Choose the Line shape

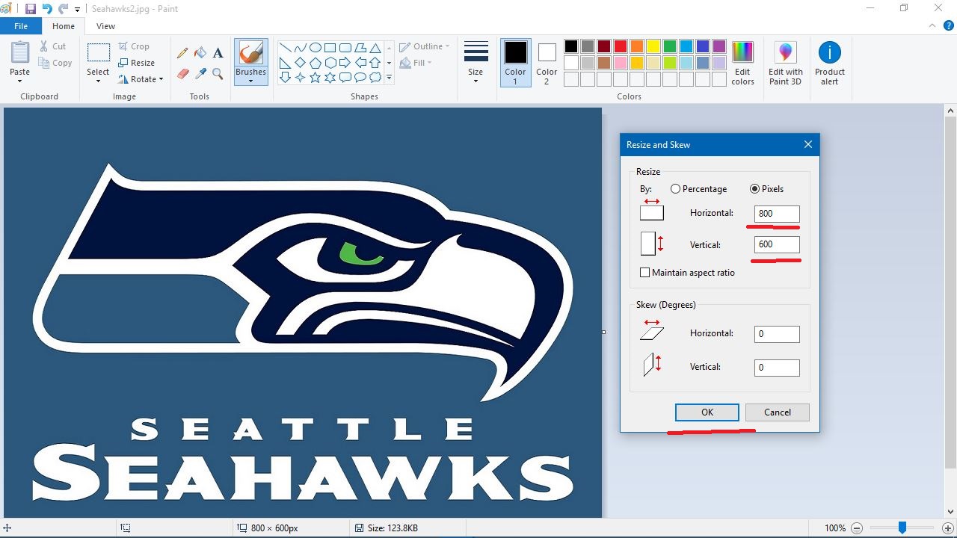click(285, 47)
